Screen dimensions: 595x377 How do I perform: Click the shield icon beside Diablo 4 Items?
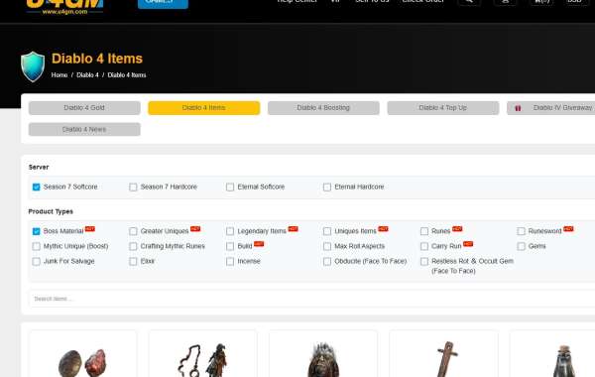pyautogui.click(x=33, y=66)
